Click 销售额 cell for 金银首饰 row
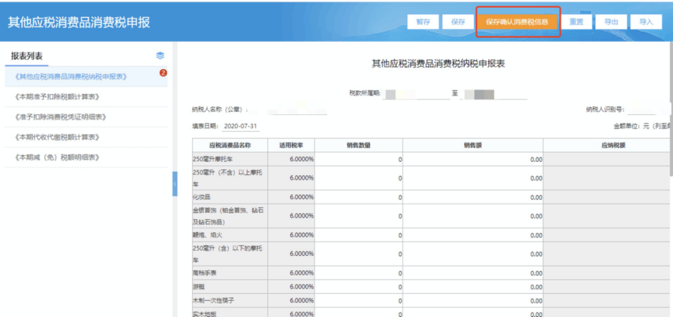 point(472,216)
